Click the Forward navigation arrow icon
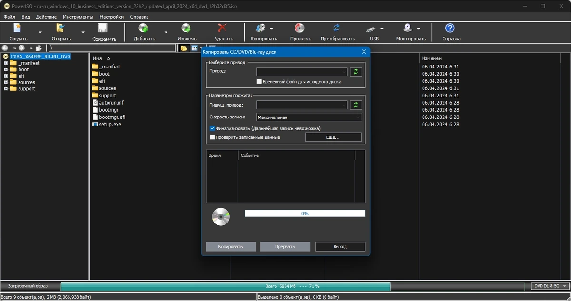Image resolution: width=571 pixels, height=301 pixels. pyautogui.click(x=22, y=48)
